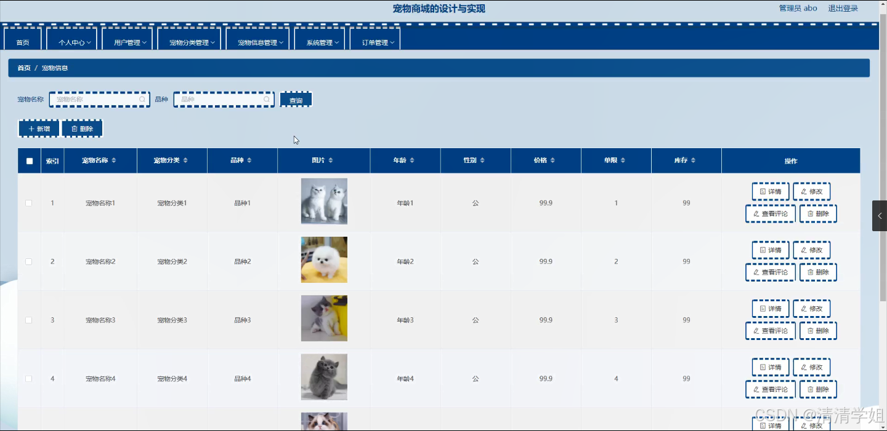This screenshot has width=887, height=431.
Task: Click the 品种 search input field
Action: 224,99
